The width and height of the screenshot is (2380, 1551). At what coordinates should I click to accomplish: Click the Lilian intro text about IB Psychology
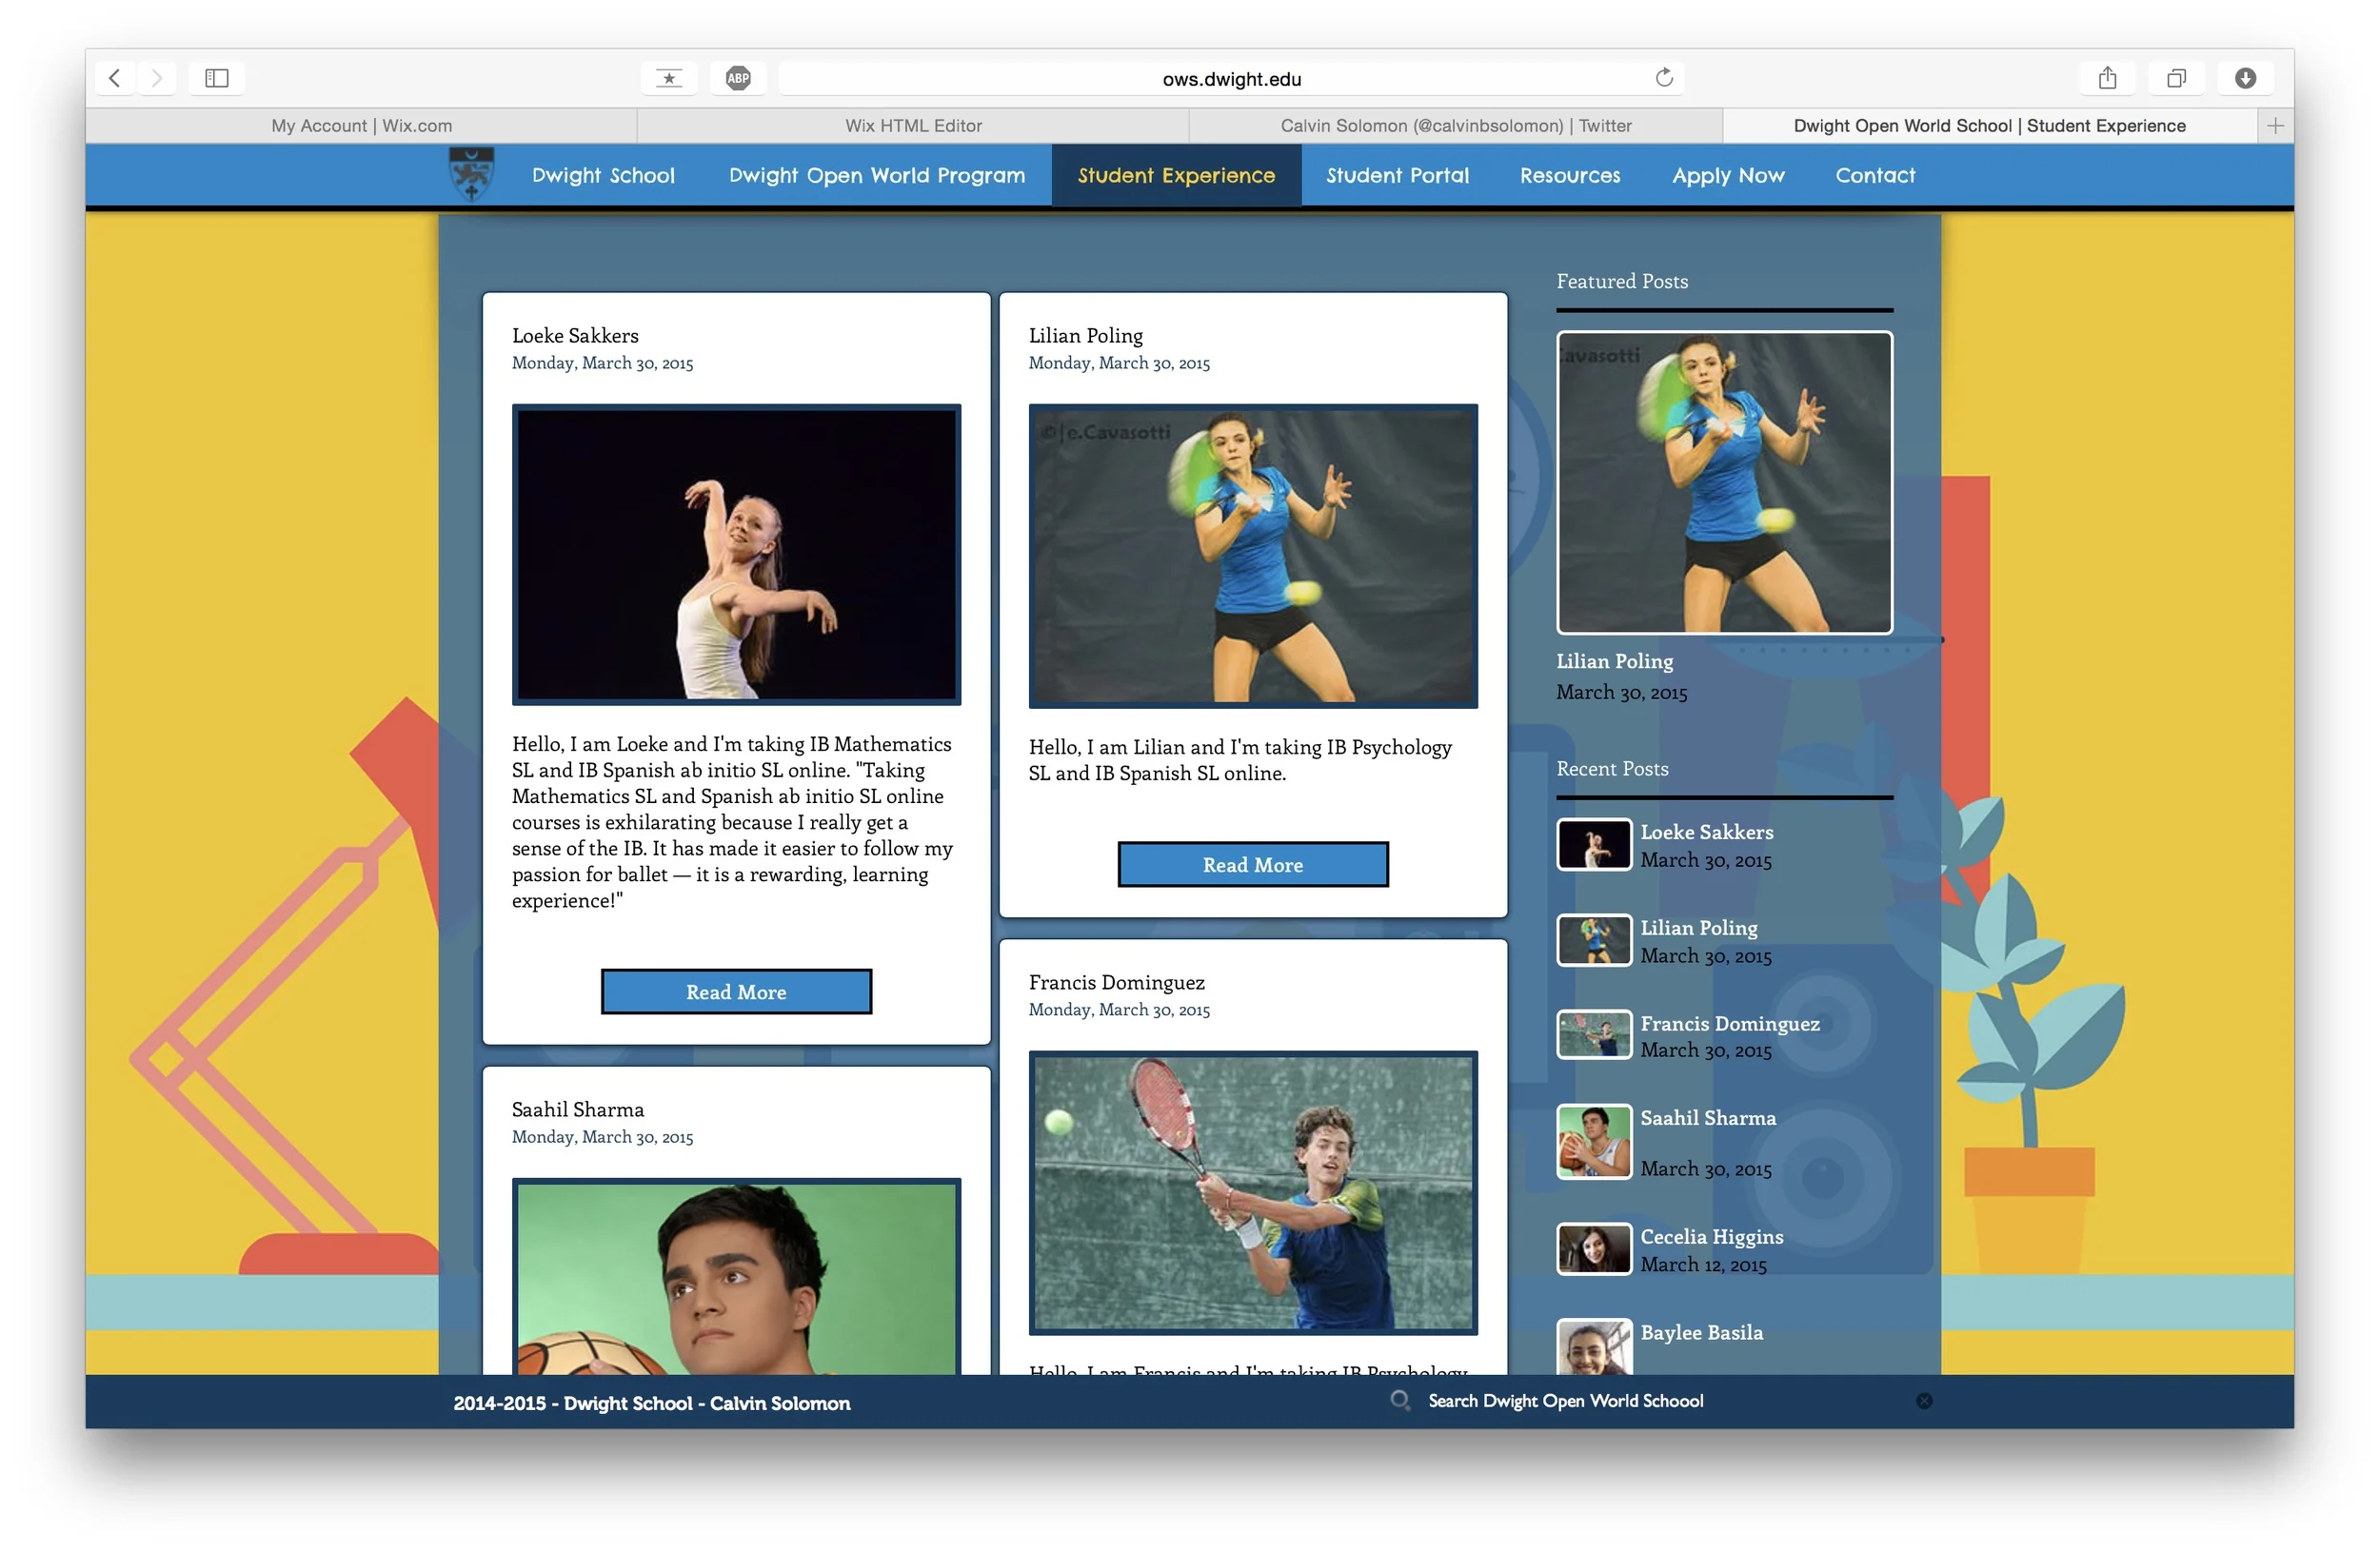[x=1240, y=759]
